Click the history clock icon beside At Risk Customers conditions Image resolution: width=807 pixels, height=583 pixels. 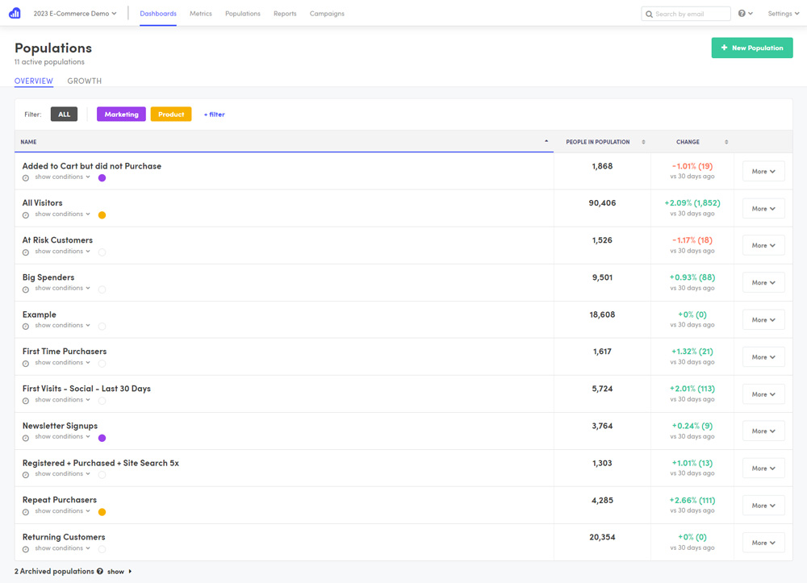[x=24, y=252]
